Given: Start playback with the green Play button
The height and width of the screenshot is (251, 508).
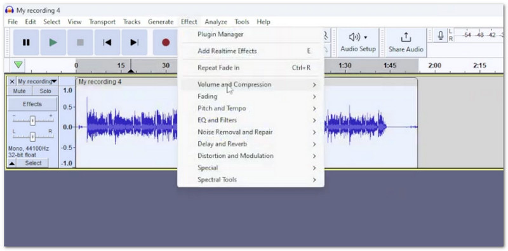Looking at the screenshot, I should click(x=53, y=42).
